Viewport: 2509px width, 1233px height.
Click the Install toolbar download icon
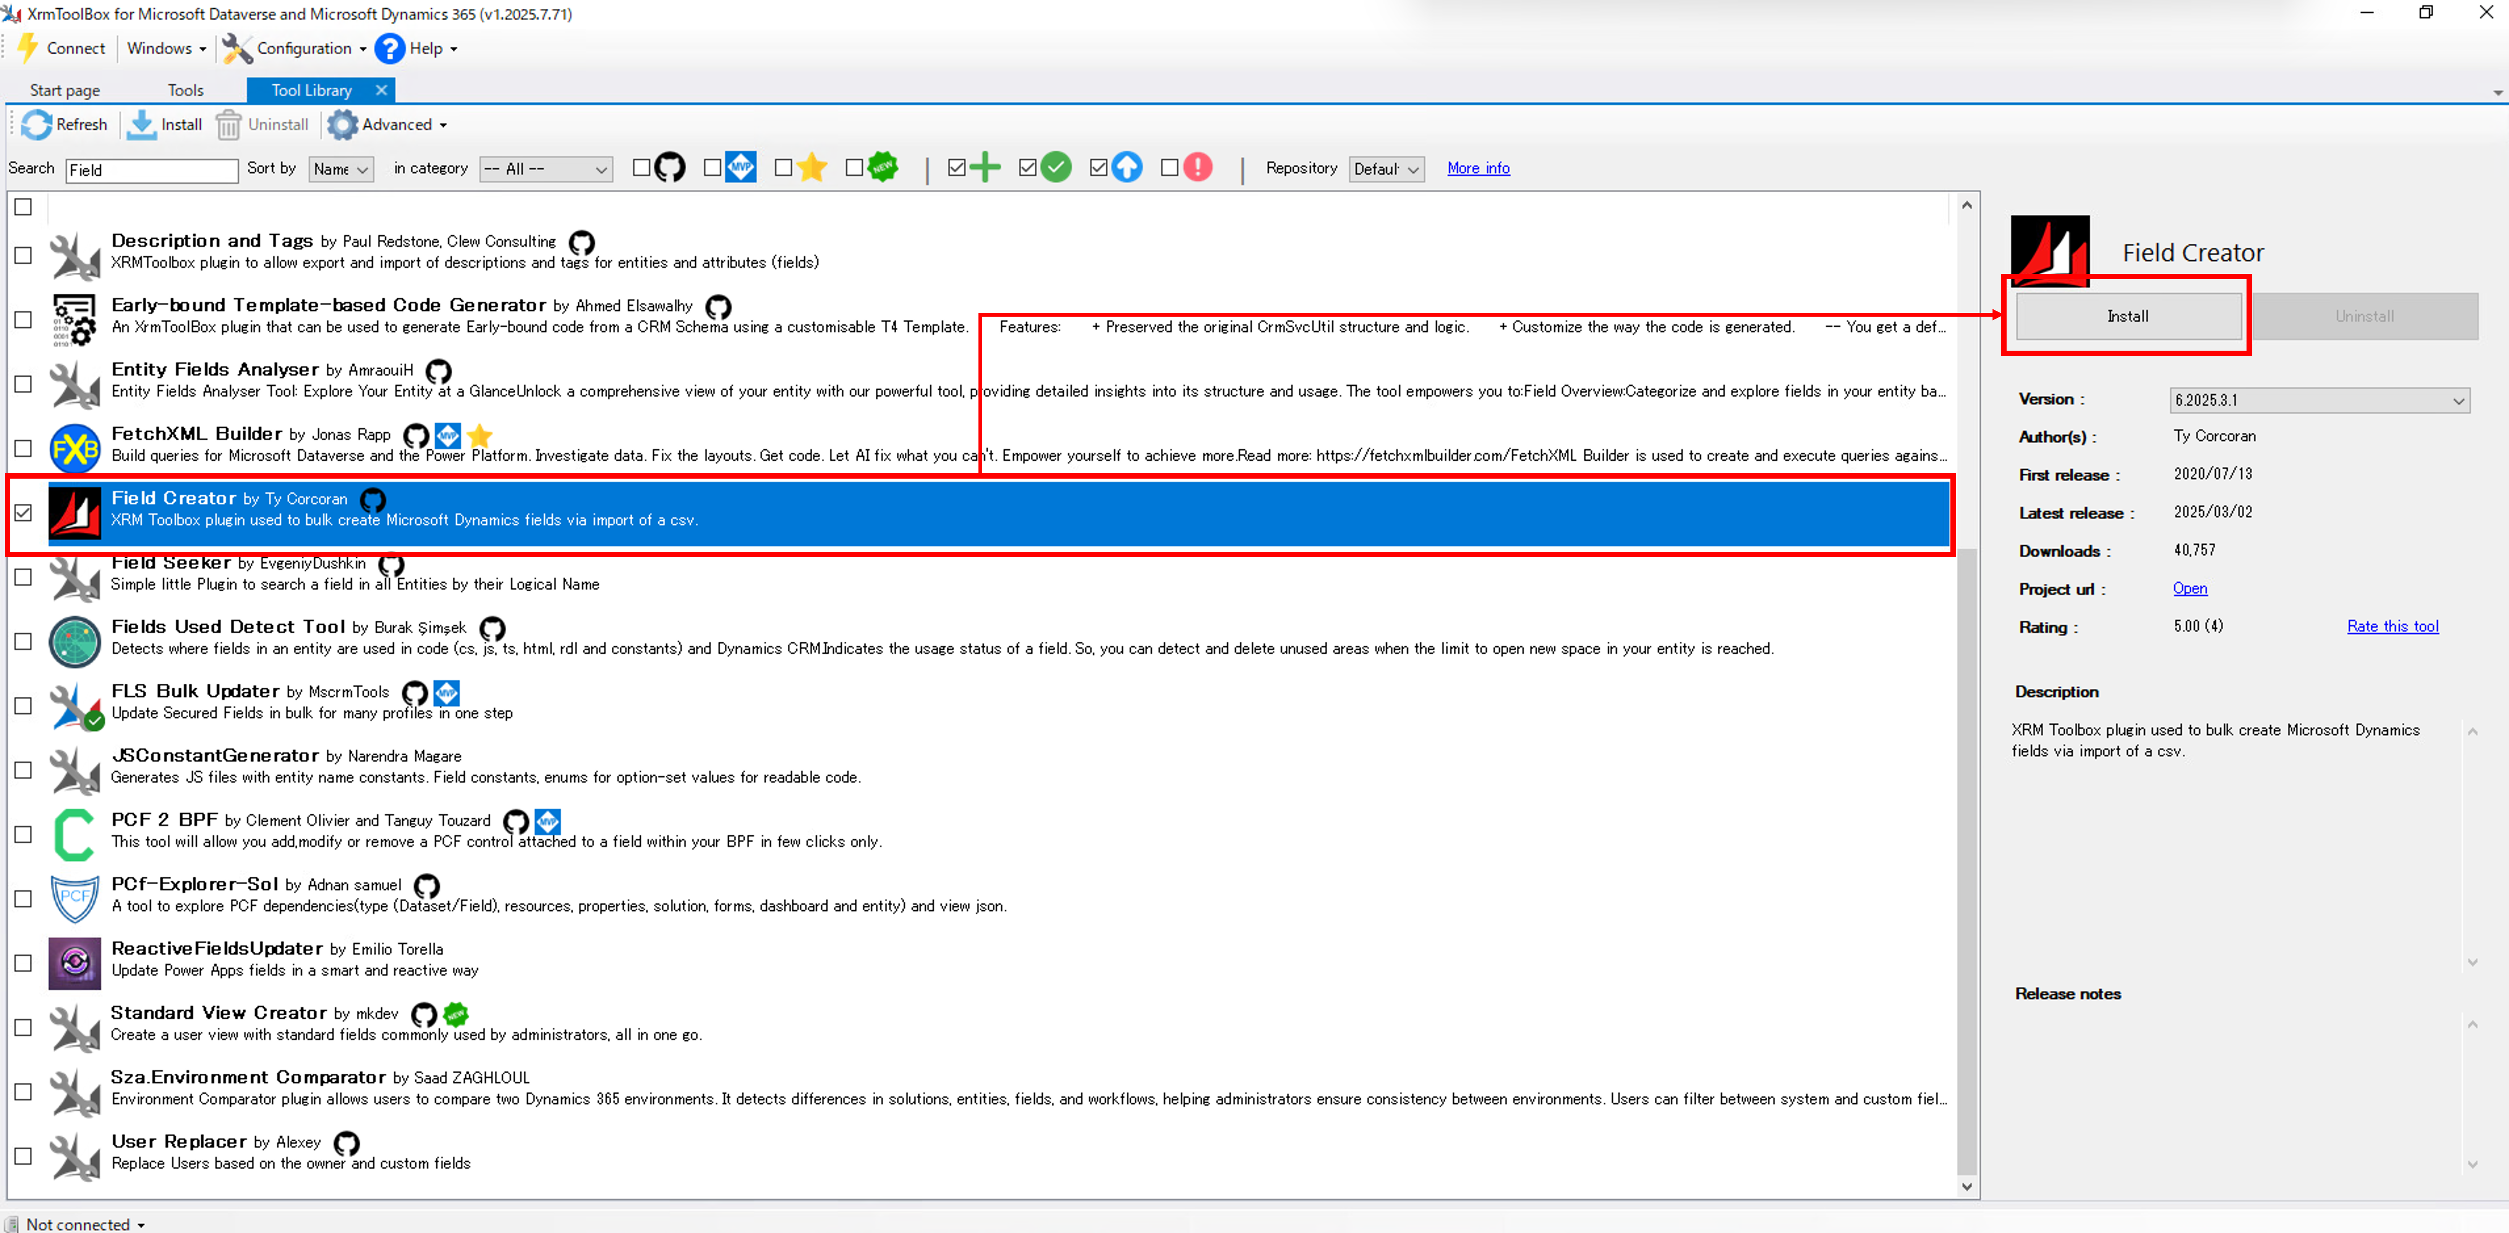click(x=141, y=125)
